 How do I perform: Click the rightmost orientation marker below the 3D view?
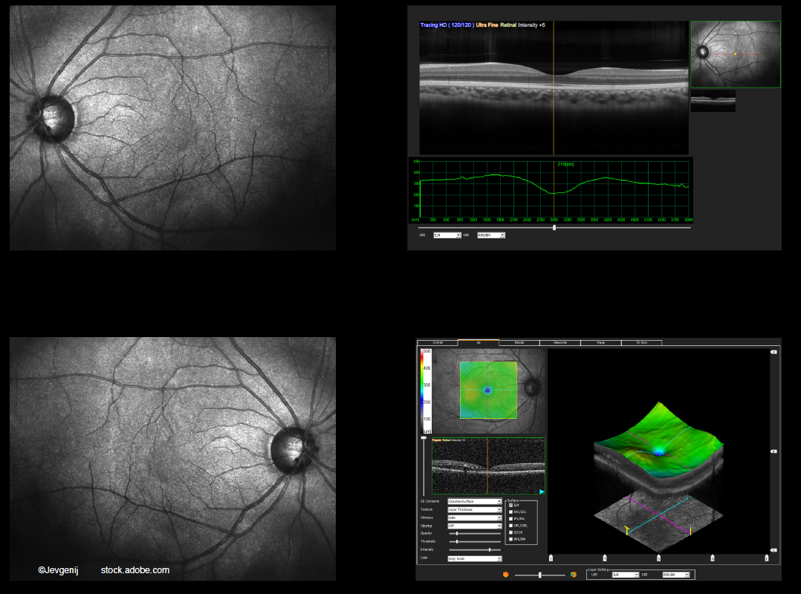tap(766, 558)
